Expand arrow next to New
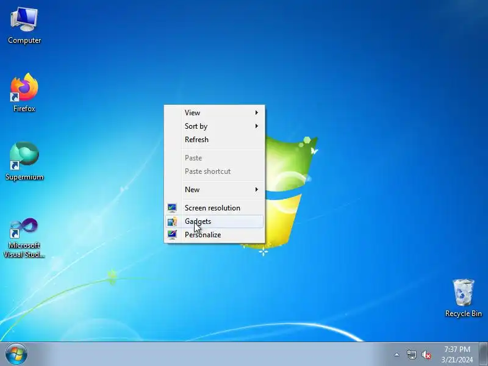 pos(256,190)
